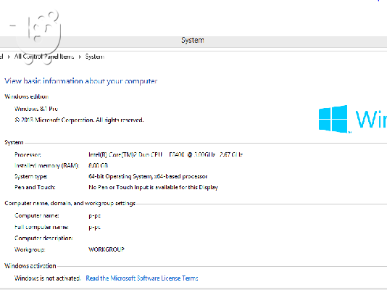This screenshot has height=290, width=387.
Task: Select the Windows 8.1 Pro edition text
Action: coord(36,109)
